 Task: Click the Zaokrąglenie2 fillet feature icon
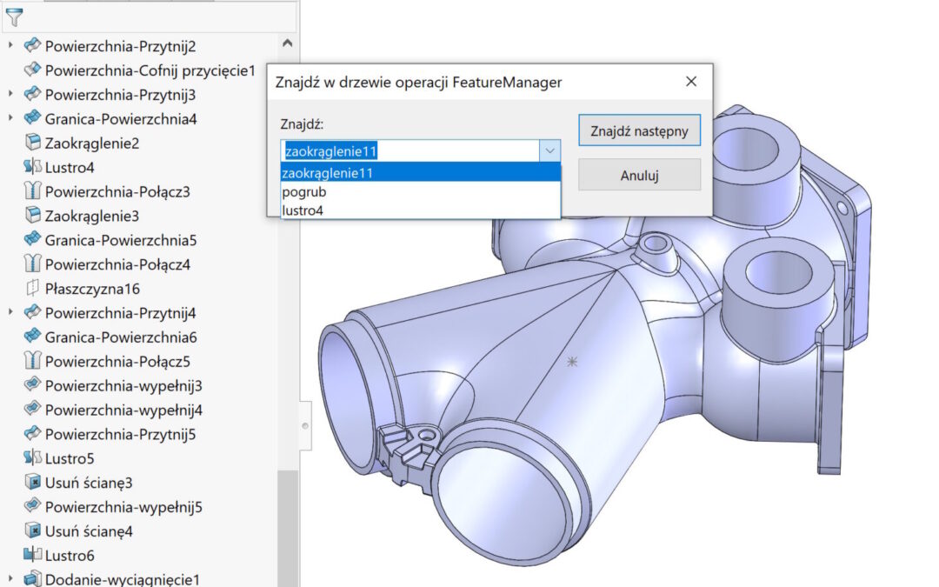(32, 143)
